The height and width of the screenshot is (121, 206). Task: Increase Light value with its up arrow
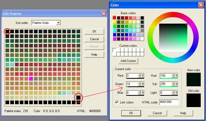point(173,92)
